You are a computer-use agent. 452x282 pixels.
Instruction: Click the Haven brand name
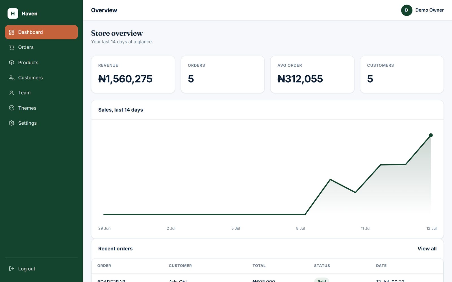[29, 14]
